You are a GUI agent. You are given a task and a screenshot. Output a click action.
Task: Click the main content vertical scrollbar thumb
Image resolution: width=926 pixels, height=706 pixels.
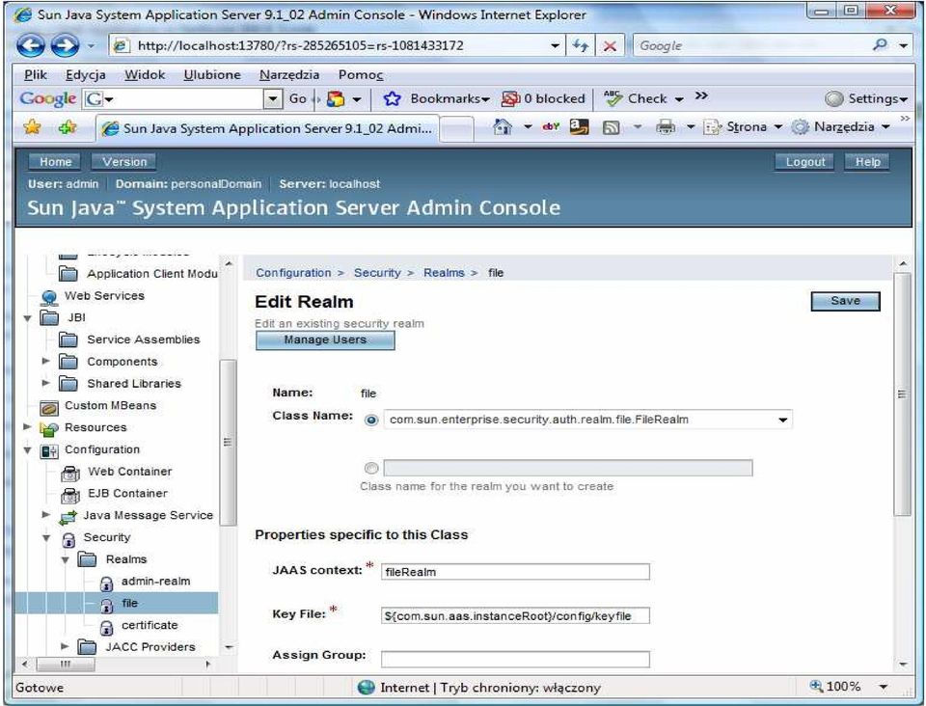[x=902, y=394]
